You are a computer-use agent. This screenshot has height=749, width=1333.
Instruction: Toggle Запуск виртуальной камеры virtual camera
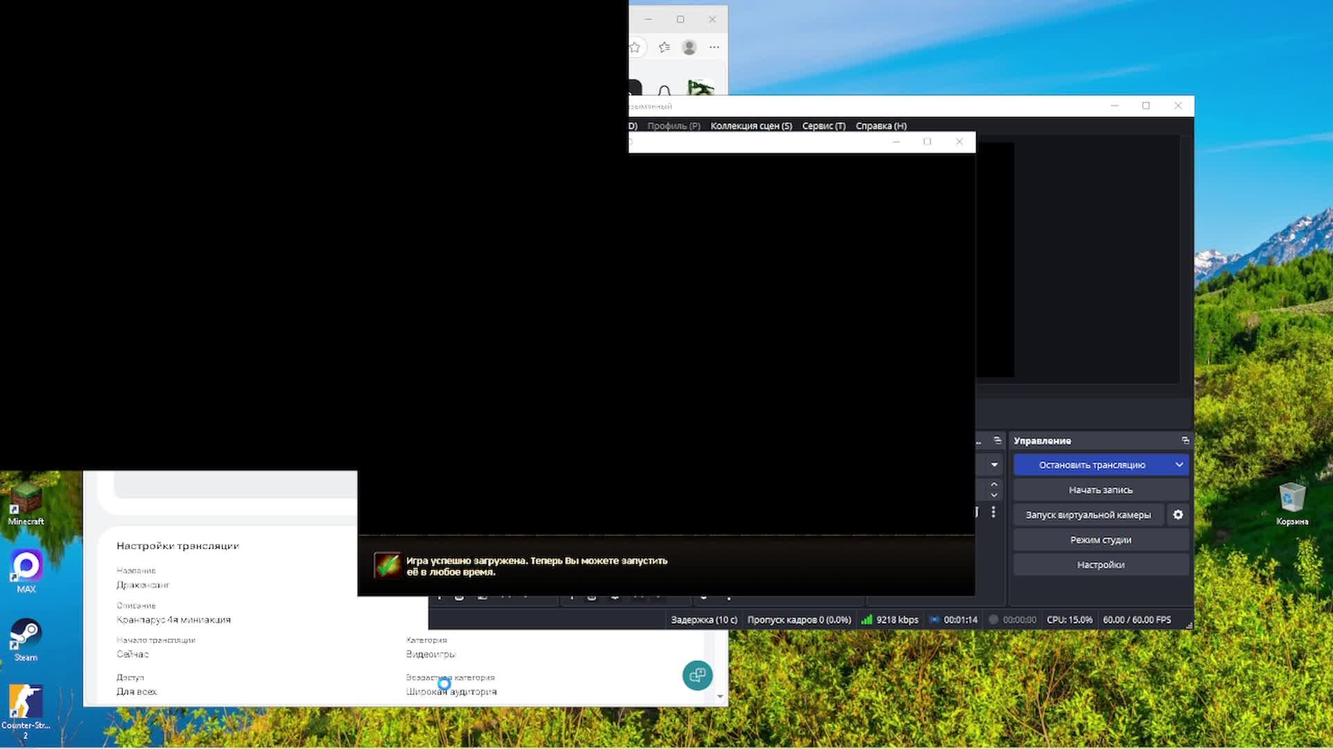point(1088,515)
